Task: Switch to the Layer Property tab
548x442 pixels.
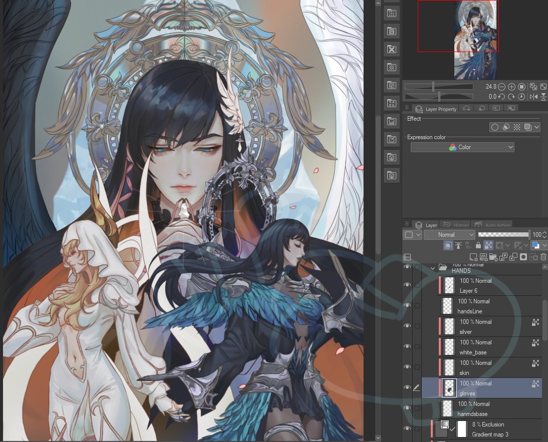Action: tap(436, 109)
